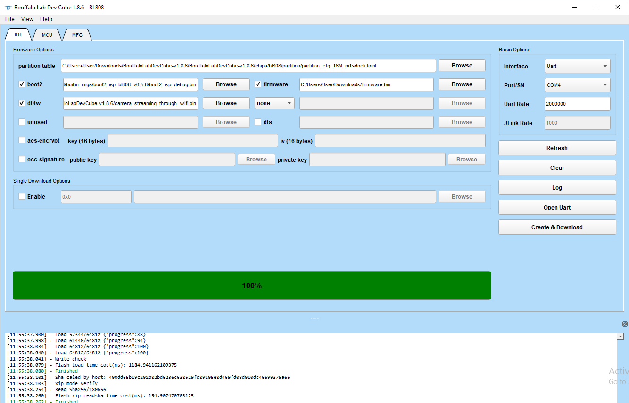Image resolution: width=629 pixels, height=403 pixels.
Task: Open the View menu
Action: [27, 19]
